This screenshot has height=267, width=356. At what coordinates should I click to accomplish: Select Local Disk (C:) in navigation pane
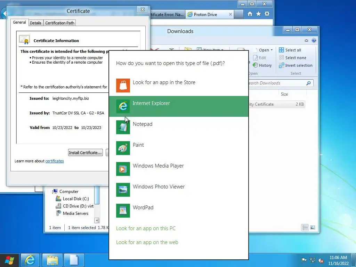click(72, 199)
